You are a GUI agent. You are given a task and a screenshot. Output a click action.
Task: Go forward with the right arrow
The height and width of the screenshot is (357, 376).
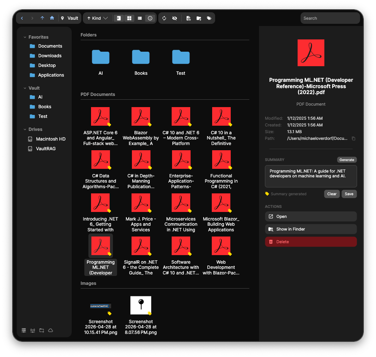point(32,18)
